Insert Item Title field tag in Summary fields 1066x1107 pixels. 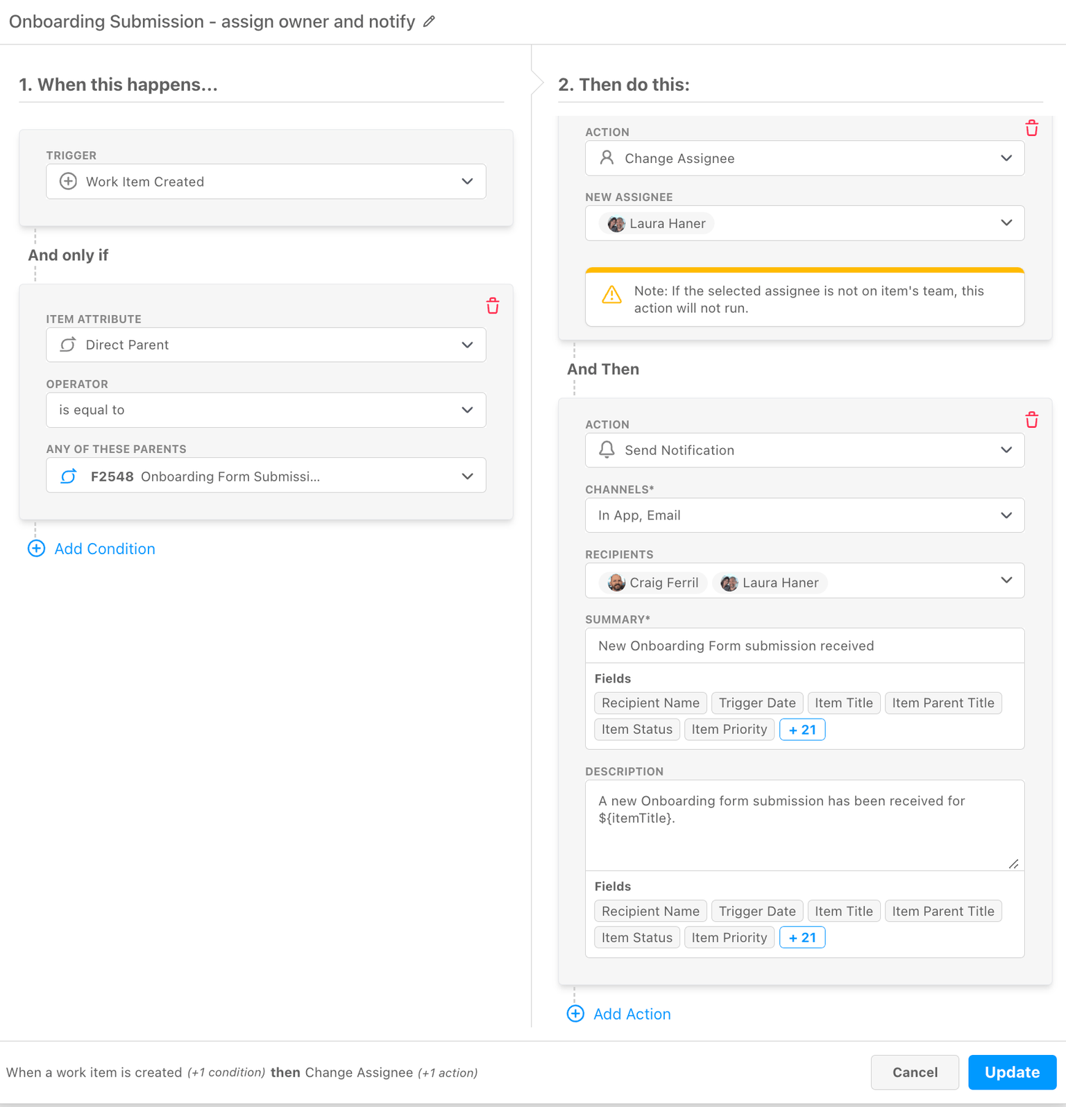coord(843,703)
